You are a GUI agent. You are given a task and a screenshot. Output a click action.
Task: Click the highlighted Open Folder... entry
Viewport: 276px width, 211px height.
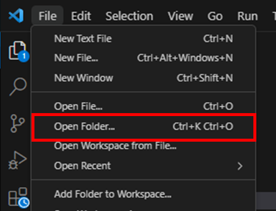pyautogui.click(x=144, y=126)
